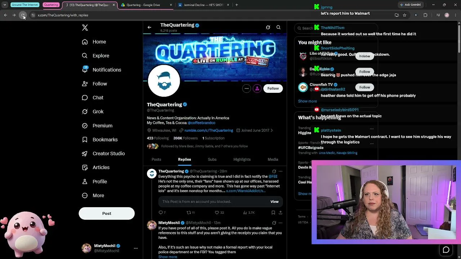Open the @FBI mention in the post
This screenshot has height=259, width=461.
[x=273, y=177]
